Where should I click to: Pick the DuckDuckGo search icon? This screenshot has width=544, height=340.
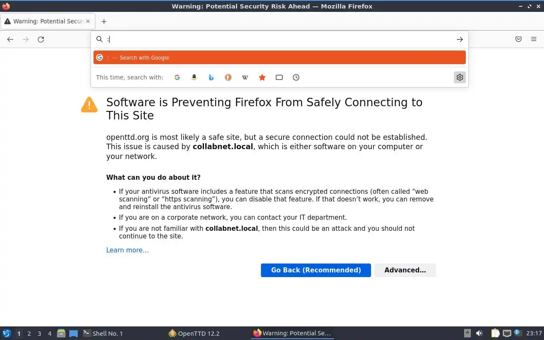[228, 77]
